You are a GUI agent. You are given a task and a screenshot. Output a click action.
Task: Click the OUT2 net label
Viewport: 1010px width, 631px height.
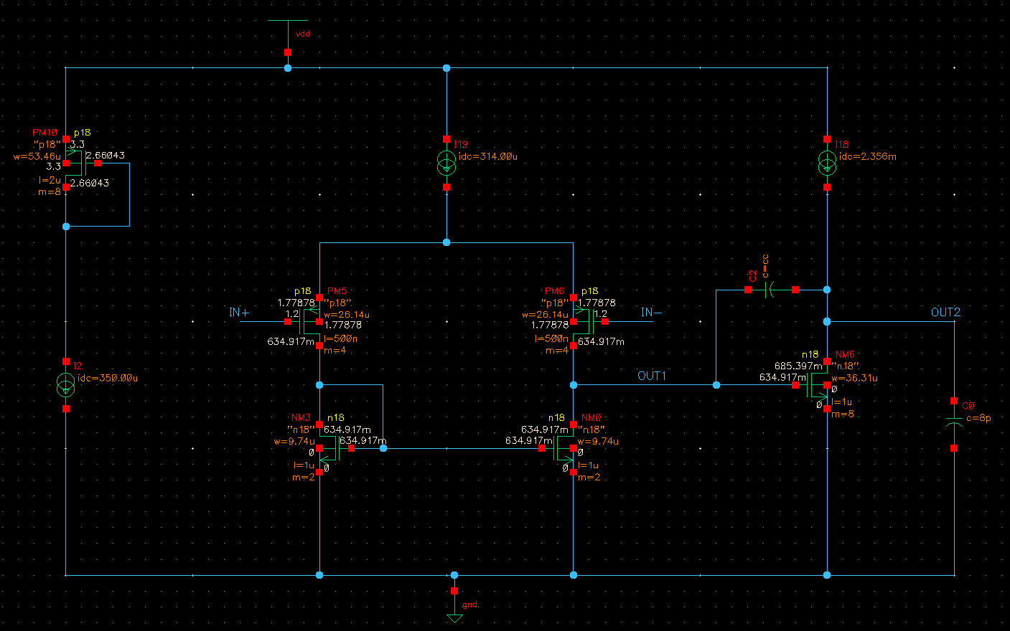[x=945, y=312]
